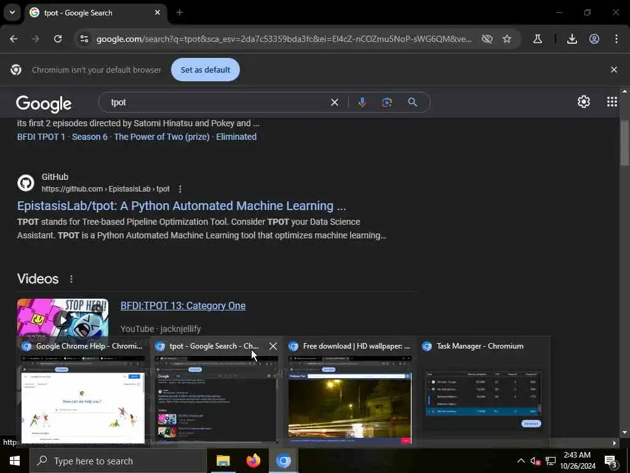Screen dimensions: 630x473
Task: Click Set as default button
Action: tap(205, 70)
